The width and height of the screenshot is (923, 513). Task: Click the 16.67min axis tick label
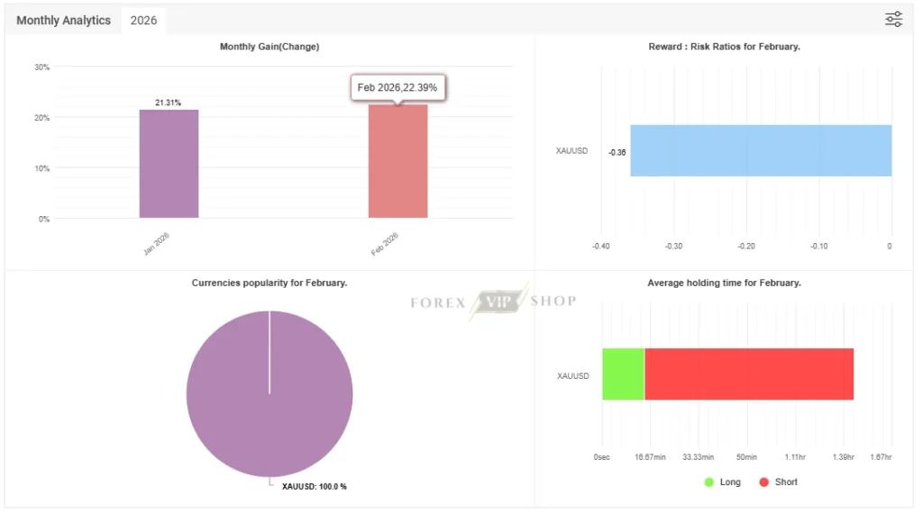tap(650, 457)
